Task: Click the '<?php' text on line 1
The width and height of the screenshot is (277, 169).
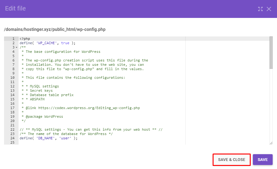Action: tap(25, 39)
